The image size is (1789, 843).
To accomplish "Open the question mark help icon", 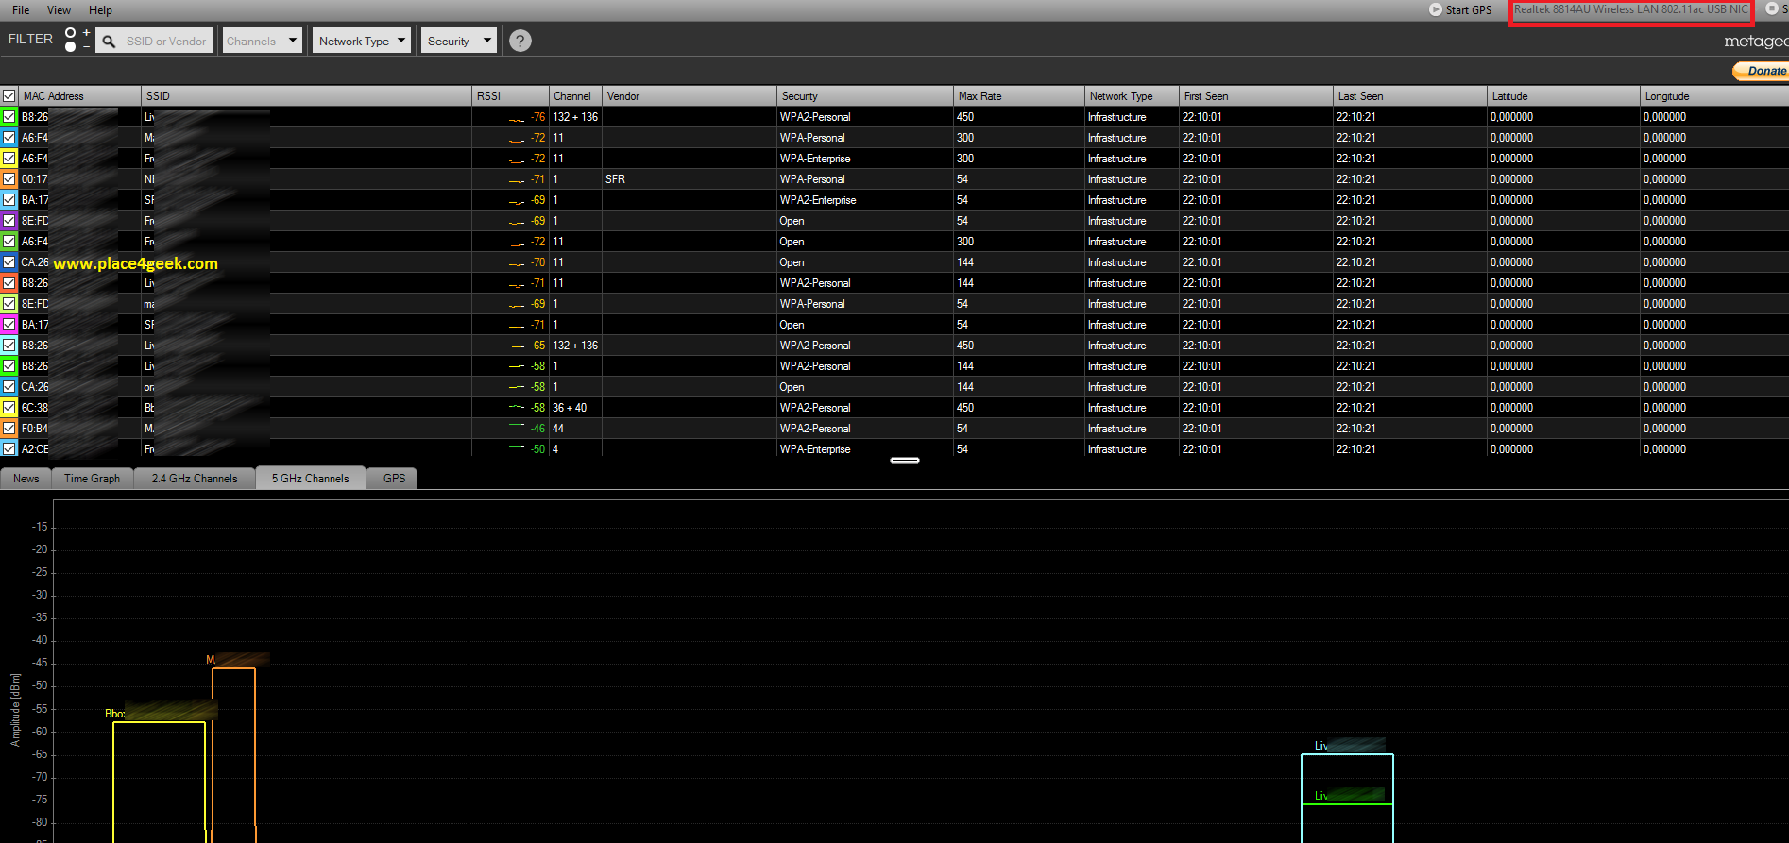I will (520, 41).
